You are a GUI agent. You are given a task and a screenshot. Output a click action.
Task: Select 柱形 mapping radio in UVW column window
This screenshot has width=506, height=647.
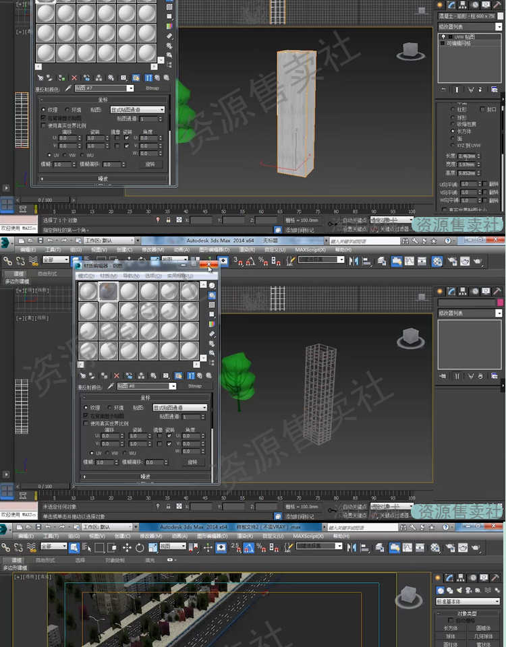[453, 110]
